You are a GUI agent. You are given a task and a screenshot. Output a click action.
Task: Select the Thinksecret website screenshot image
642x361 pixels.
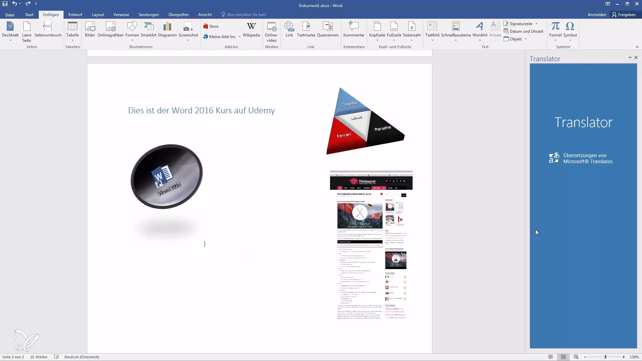click(x=371, y=245)
